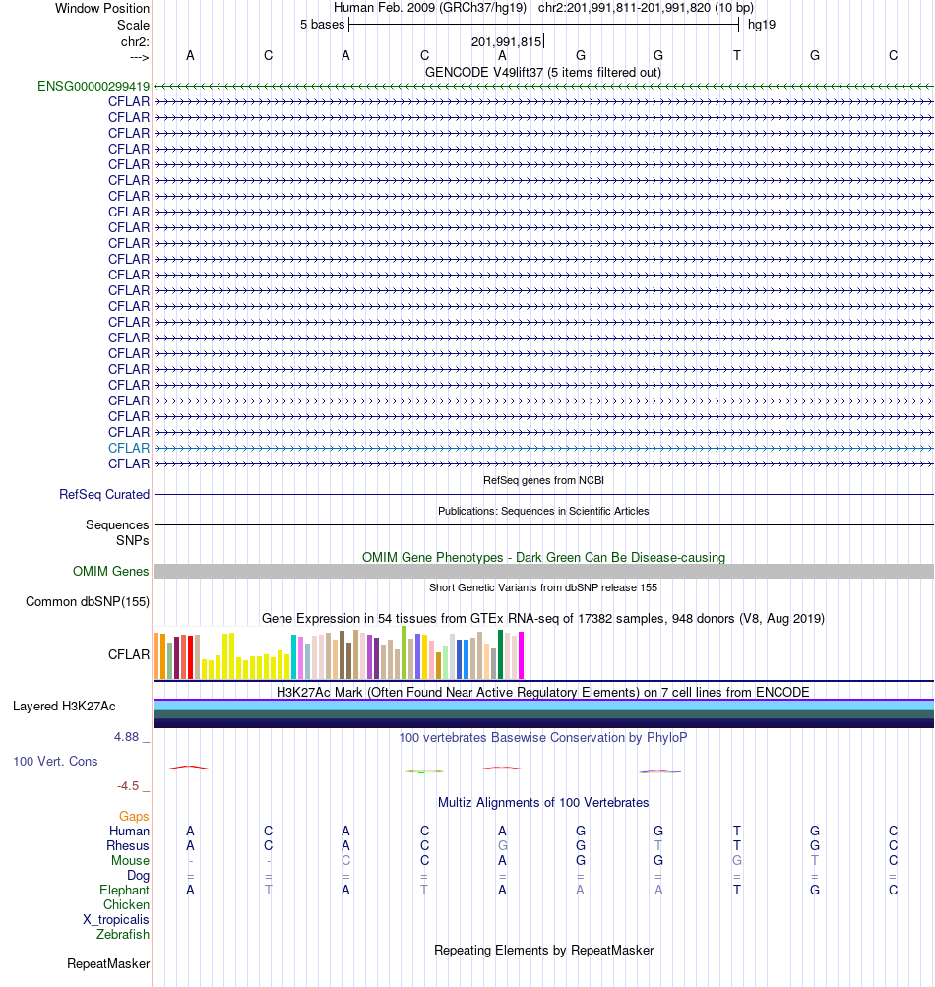Click the Sequences track label
This screenshot has width=935, height=987.
pyautogui.click(x=117, y=524)
